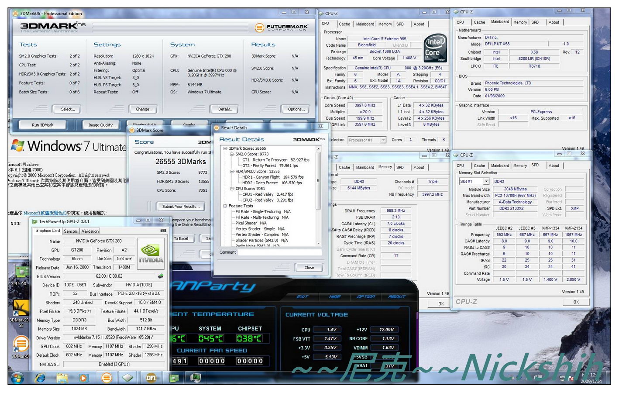Viewport: 619px width, 393px height.
Task: Click the Options... results button
Action: 296,109
